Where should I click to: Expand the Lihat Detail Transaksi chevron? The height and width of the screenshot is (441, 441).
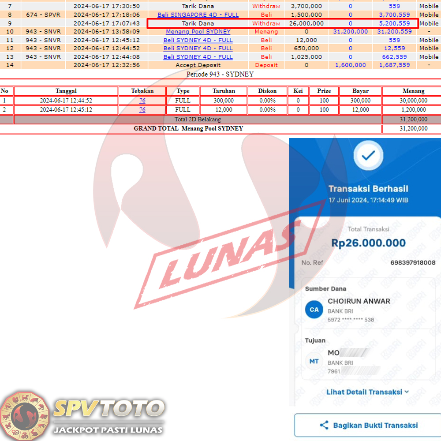coord(406,392)
